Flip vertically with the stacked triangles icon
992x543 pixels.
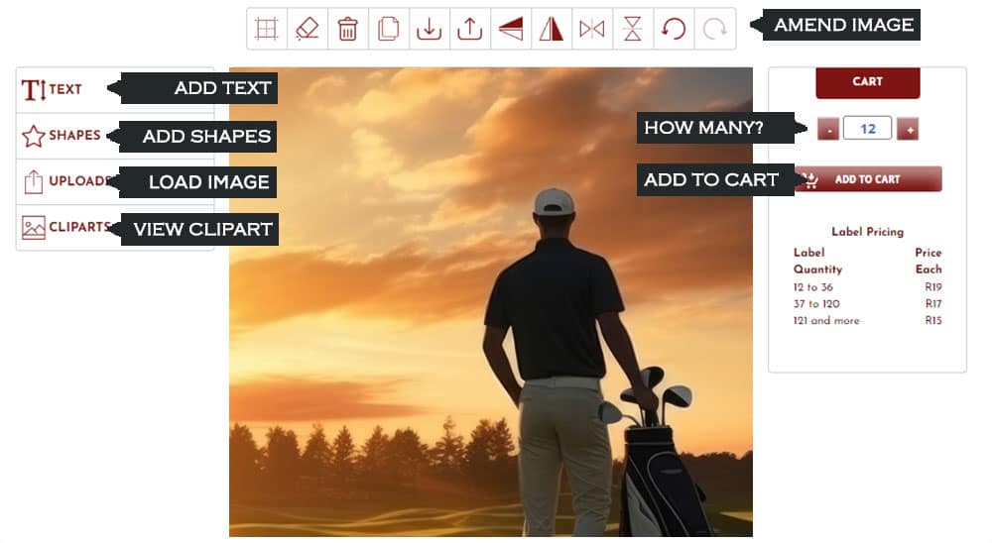coord(511,29)
